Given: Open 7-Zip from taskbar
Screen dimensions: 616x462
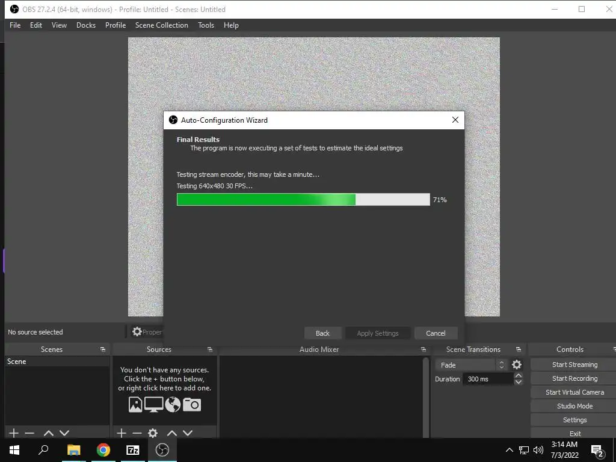Looking at the screenshot, I should [133, 450].
